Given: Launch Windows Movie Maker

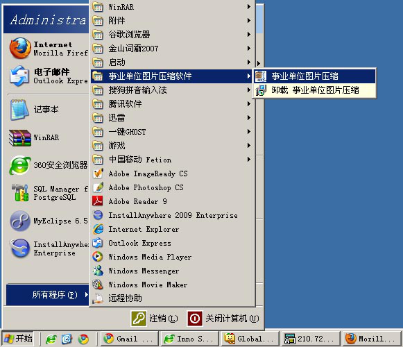Looking at the screenshot, I should tap(172, 285).
